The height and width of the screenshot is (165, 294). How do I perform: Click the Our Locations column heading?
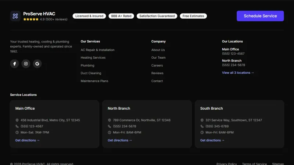[x=232, y=41]
